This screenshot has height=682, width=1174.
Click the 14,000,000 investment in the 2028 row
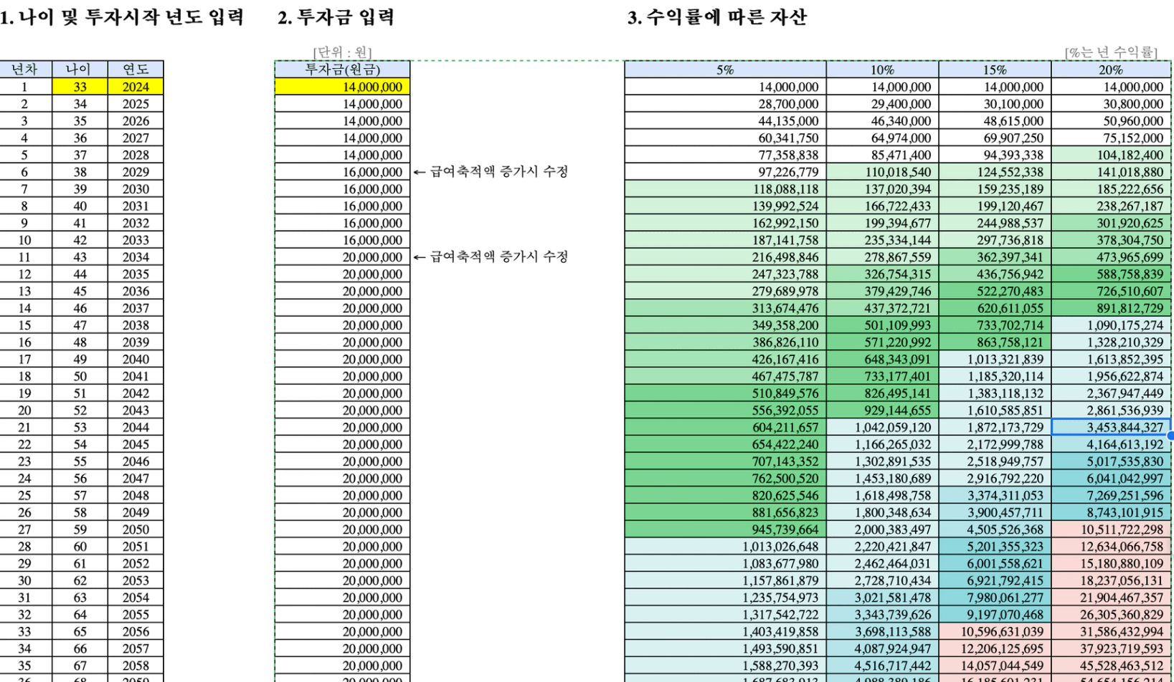(x=342, y=155)
